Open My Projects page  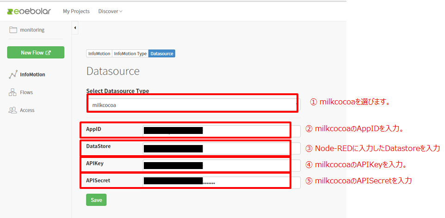point(76,12)
